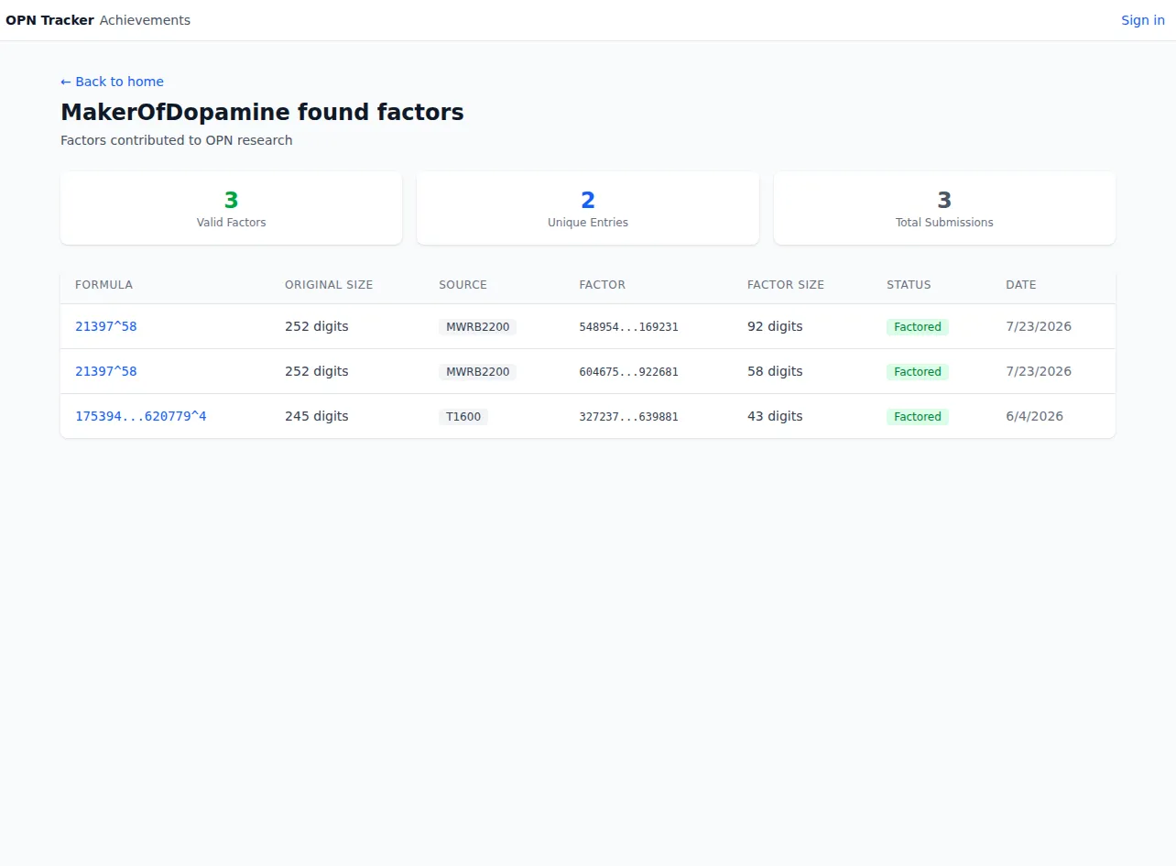Image resolution: width=1176 pixels, height=866 pixels.
Task: Open the 175394...620779^4 formula link
Action: click(x=141, y=416)
